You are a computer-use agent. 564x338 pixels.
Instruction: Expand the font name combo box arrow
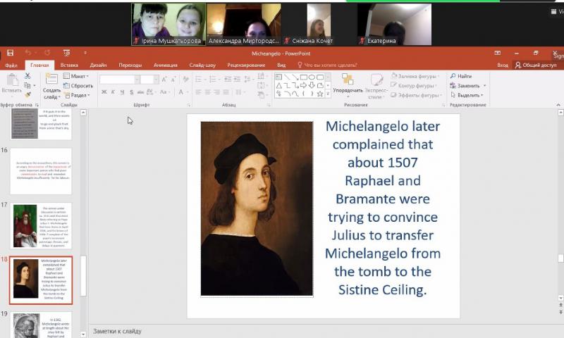pyautogui.click(x=137, y=80)
